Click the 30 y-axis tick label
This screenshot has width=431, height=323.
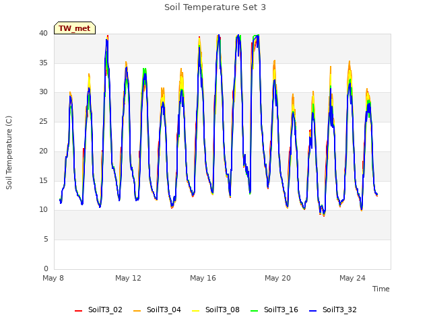point(43,92)
